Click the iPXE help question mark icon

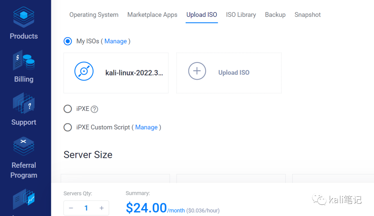94,109
